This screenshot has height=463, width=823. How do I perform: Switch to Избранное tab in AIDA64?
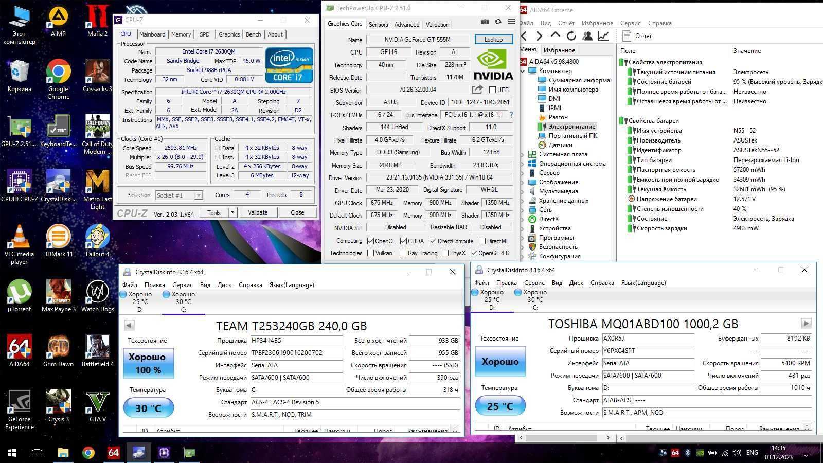[x=559, y=50]
